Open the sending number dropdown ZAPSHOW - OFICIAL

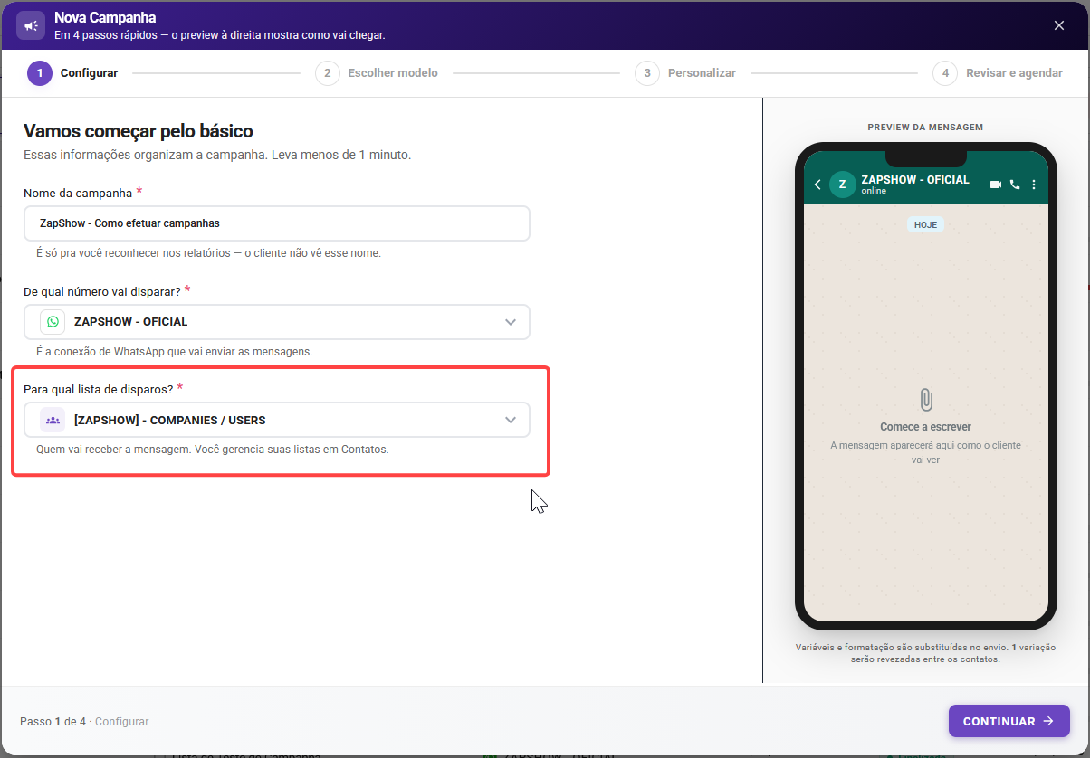pos(276,322)
